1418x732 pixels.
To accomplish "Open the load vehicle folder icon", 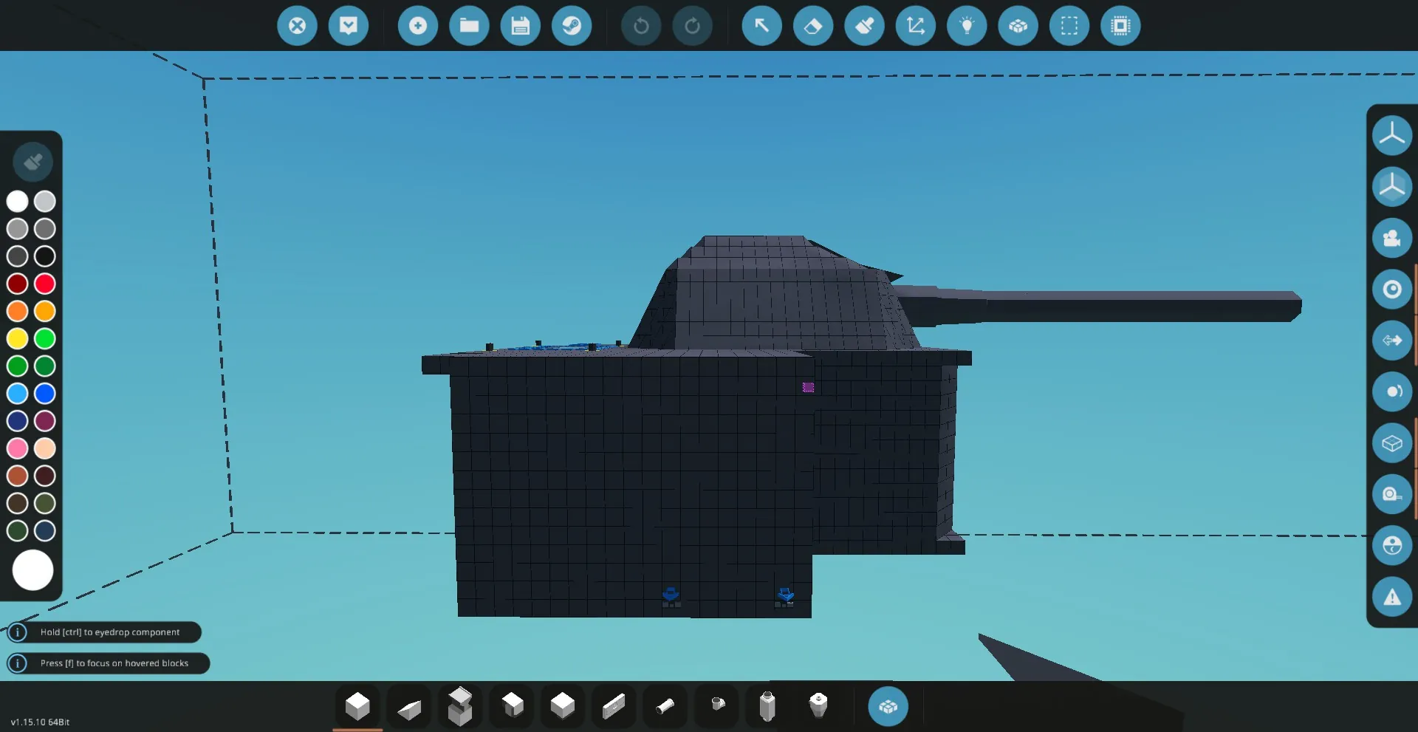I will coord(469,26).
